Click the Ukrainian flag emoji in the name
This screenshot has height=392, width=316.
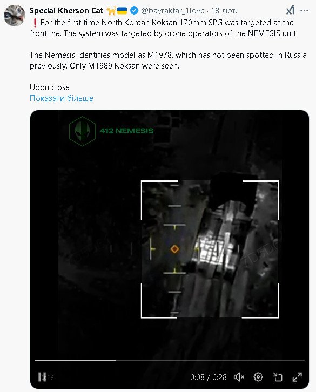coord(122,11)
